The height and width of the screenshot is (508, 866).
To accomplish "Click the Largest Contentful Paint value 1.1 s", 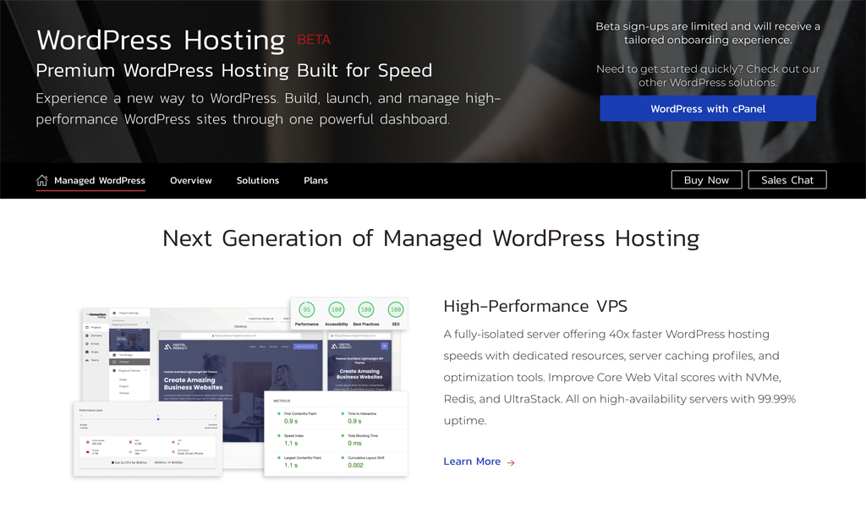I will click(x=291, y=466).
